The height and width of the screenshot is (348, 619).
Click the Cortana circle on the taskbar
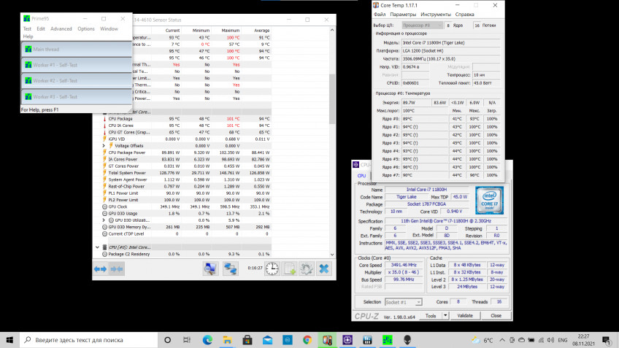167,340
